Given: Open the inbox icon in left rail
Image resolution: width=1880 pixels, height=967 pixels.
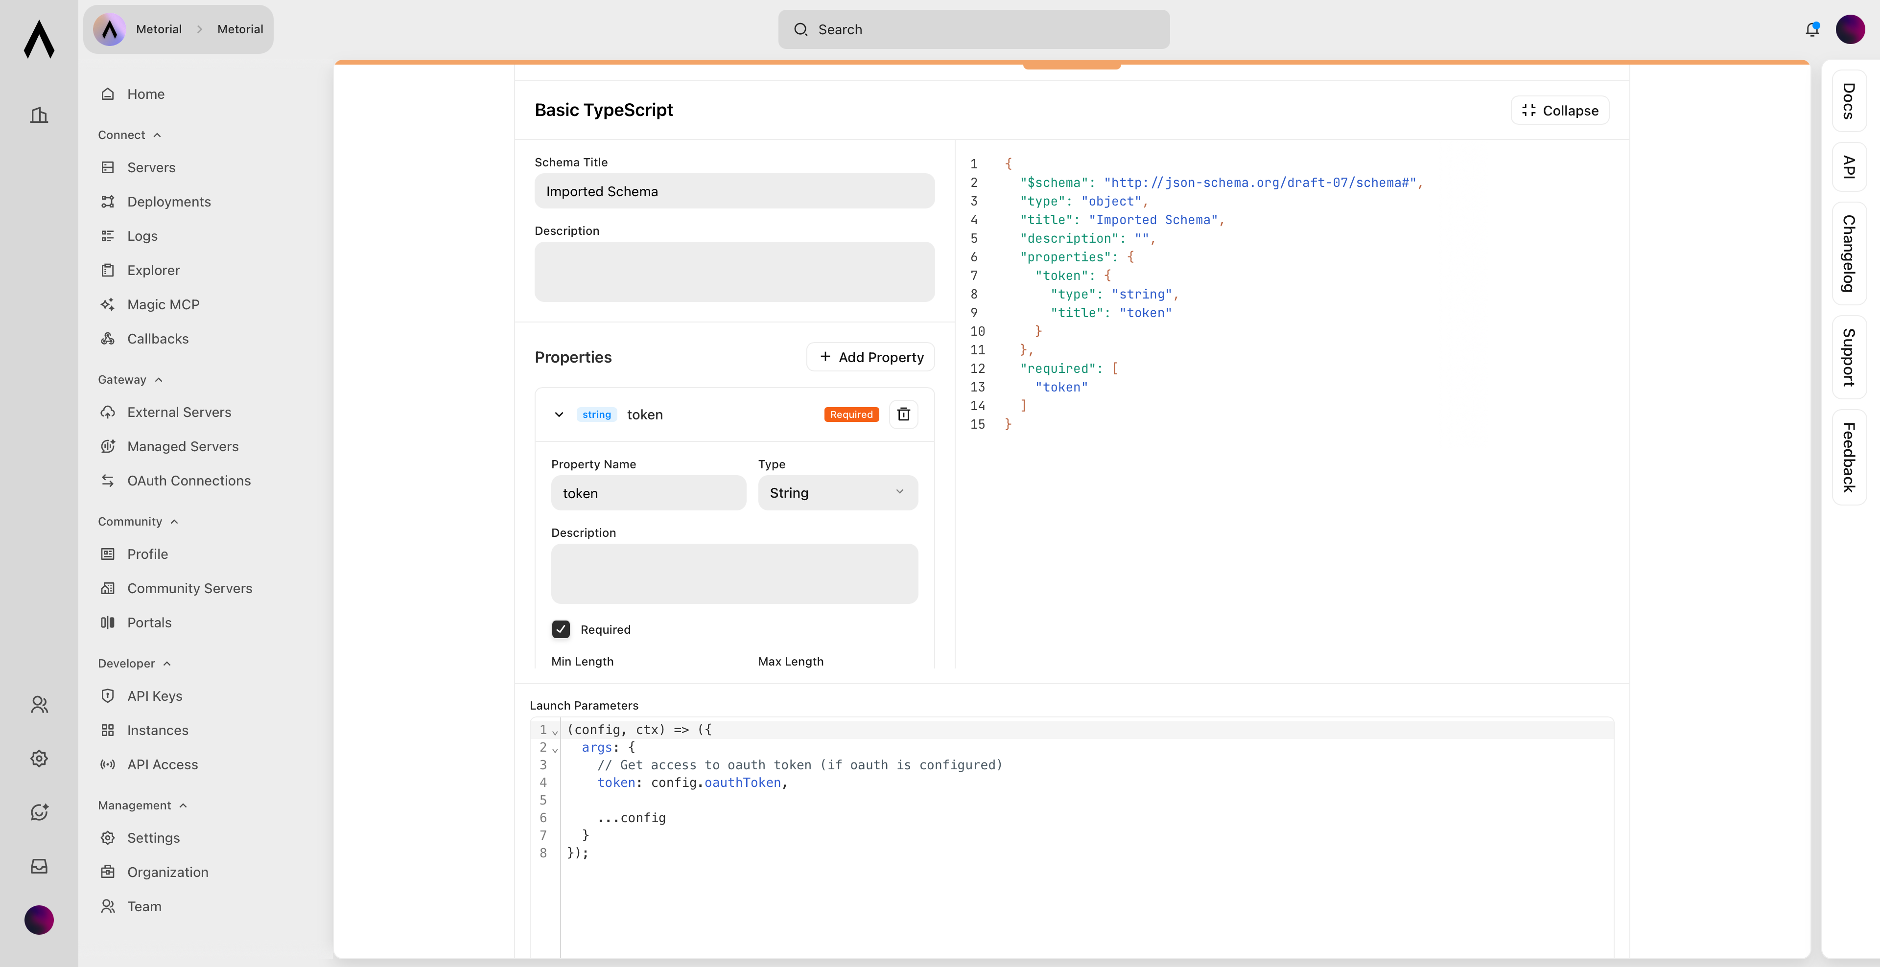Looking at the screenshot, I should tap(39, 866).
